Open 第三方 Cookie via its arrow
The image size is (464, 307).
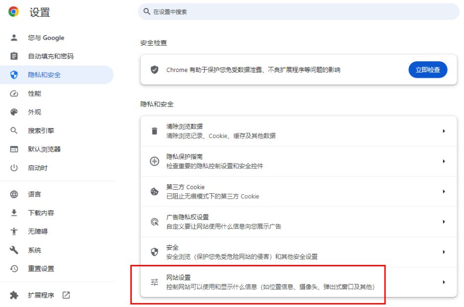click(443, 191)
